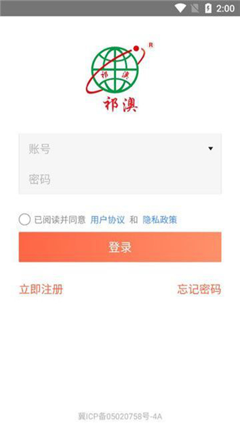Expand the saved accounts dropdown arrow
This screenshot has height=428, width=240.
pyautogui.click(x=210, y=149)
